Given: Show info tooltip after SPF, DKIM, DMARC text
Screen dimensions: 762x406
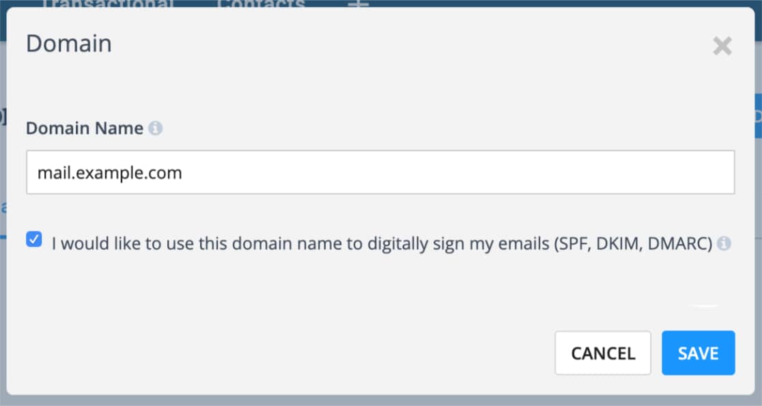Looking at the screenshot, I should [724, 243].
